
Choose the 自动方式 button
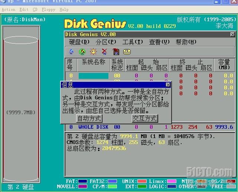click(x=89, y=119)
